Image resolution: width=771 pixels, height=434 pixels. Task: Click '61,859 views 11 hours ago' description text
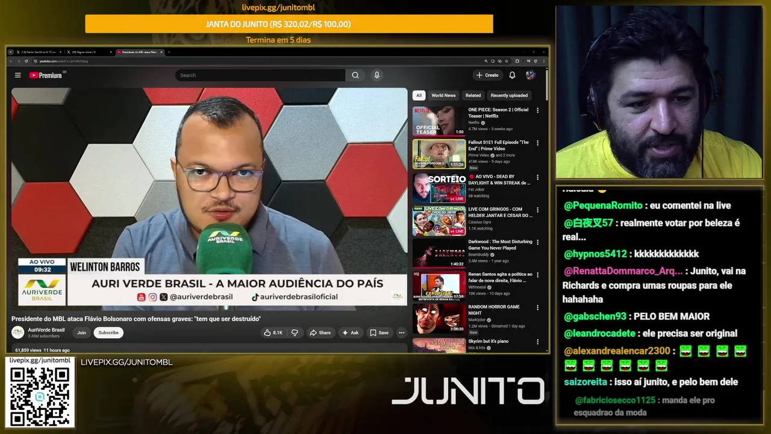(42, 350)
